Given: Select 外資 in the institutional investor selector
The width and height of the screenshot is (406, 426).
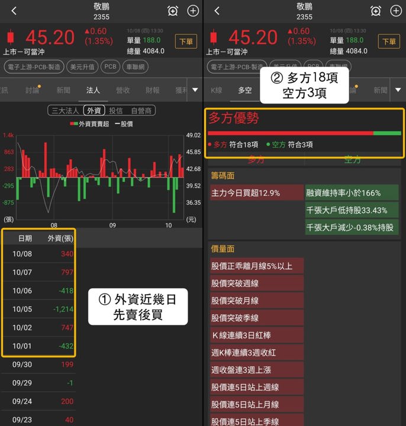Looking at the screenshot, I should 94,111.
